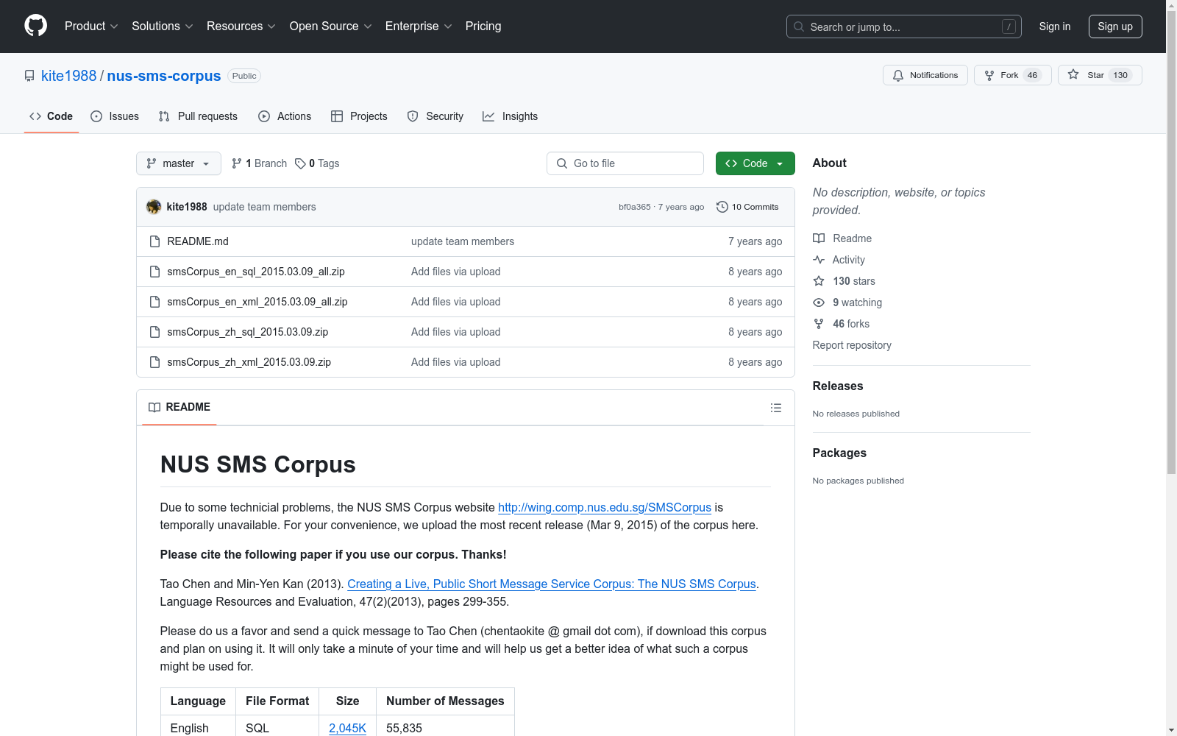Click file icon for smsCorpus_zh_sql_2015.03.09.zip
Screen dimensions: 1177x736
(154, 332)
